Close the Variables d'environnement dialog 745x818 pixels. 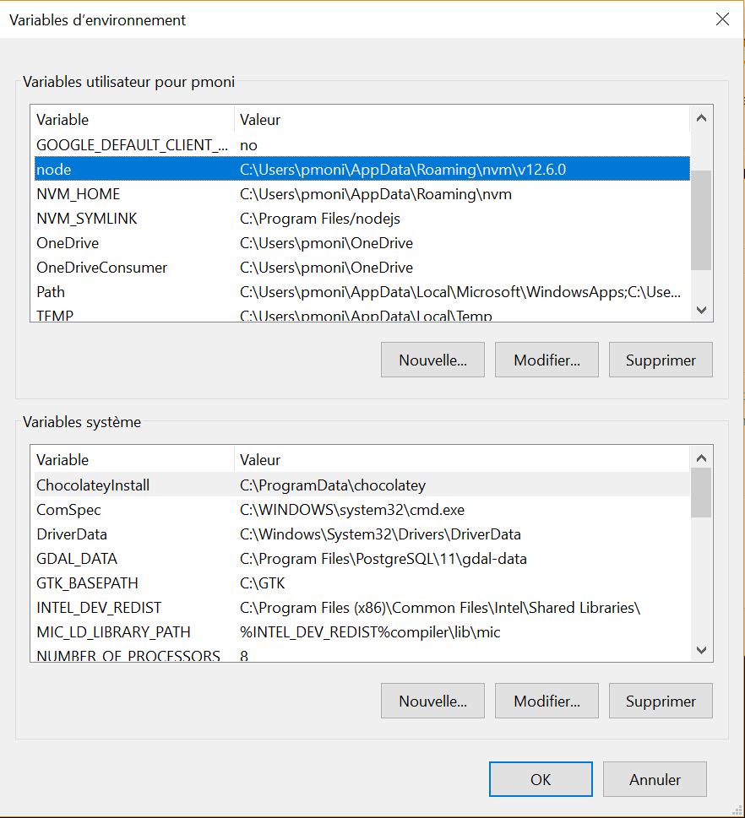722,19
